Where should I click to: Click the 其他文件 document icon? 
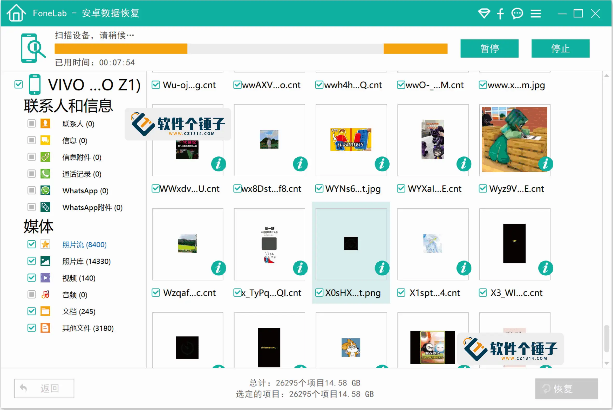click(45, 328)
